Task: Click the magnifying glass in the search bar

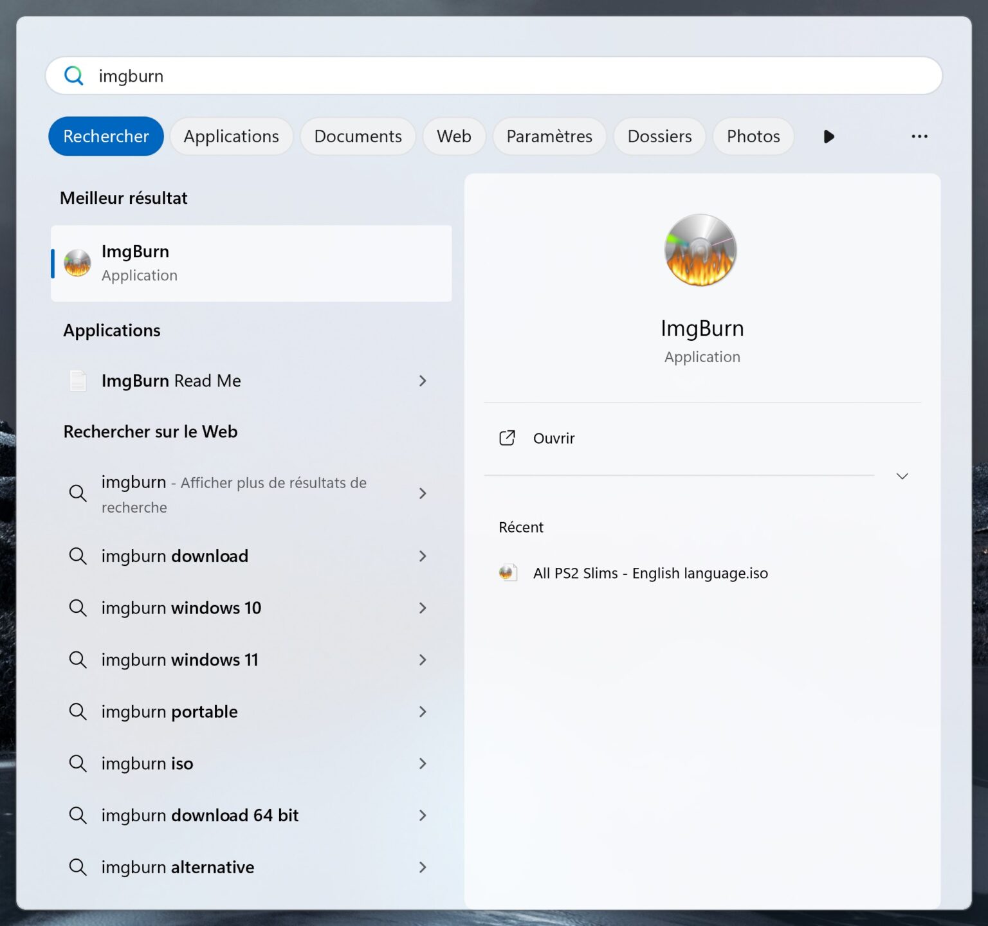Action: pyautogui.click(x=73, y=76)
